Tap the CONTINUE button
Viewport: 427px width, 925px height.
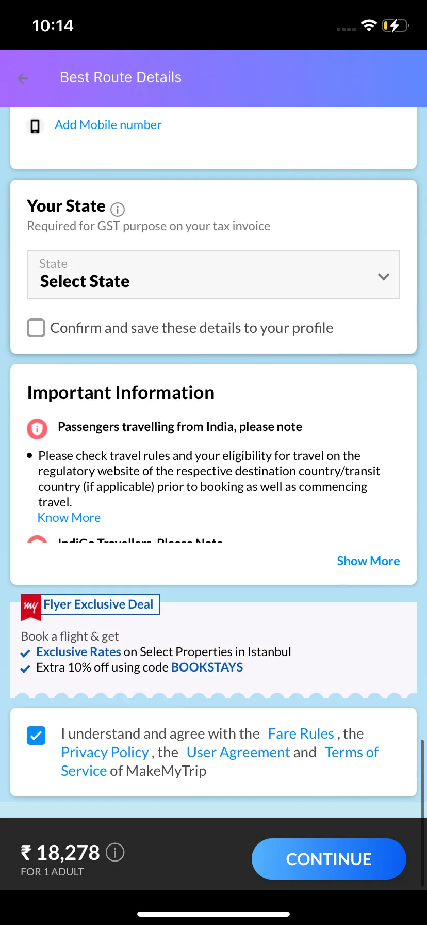(x=329, y=859)
